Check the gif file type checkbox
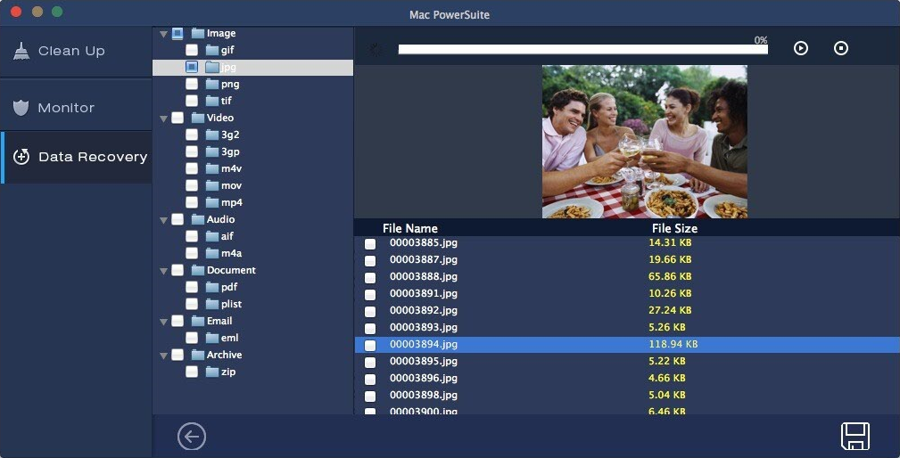 pos(192,50)
